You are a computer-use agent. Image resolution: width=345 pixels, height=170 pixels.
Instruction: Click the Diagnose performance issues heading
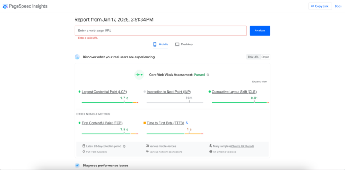point(106,166)
